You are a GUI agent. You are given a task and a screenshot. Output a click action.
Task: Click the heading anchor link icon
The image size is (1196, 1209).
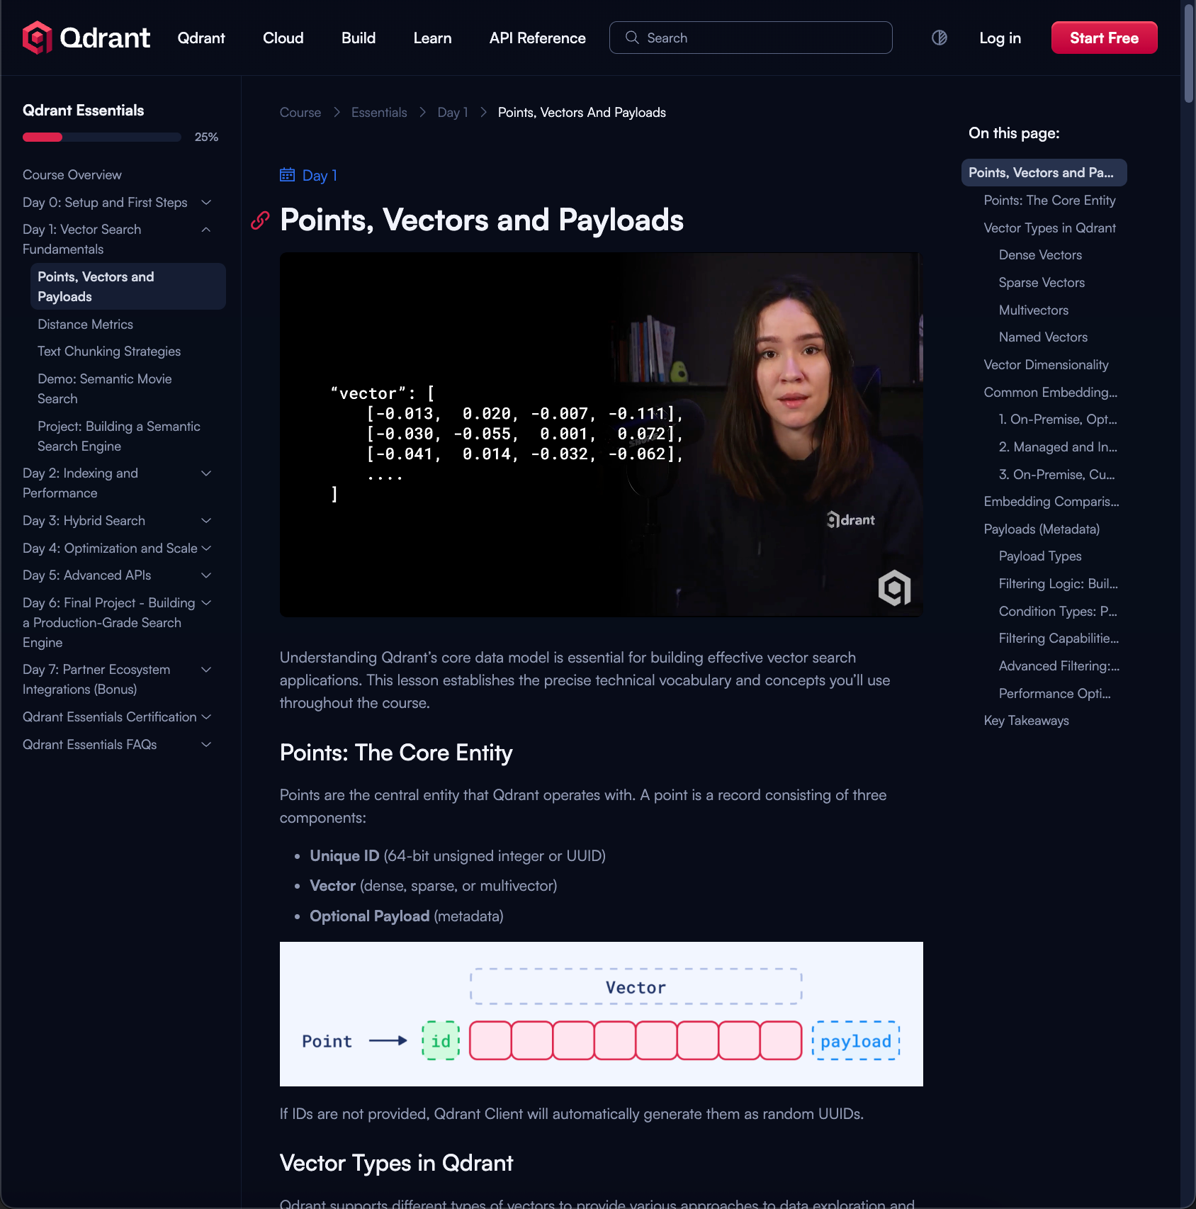coord(260,220)
